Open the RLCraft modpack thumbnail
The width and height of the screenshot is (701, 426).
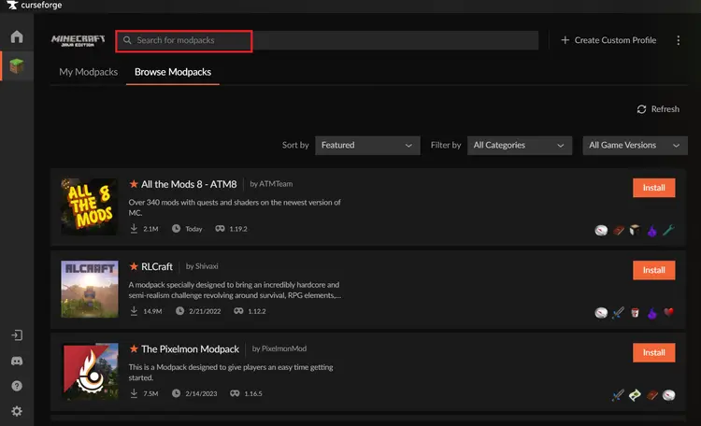90,289
